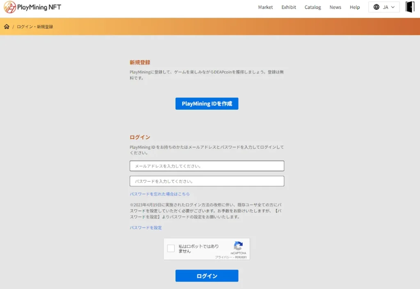Go home via the breadcrumb house icon
Screen dimensions: 420x289
(7, 27)
